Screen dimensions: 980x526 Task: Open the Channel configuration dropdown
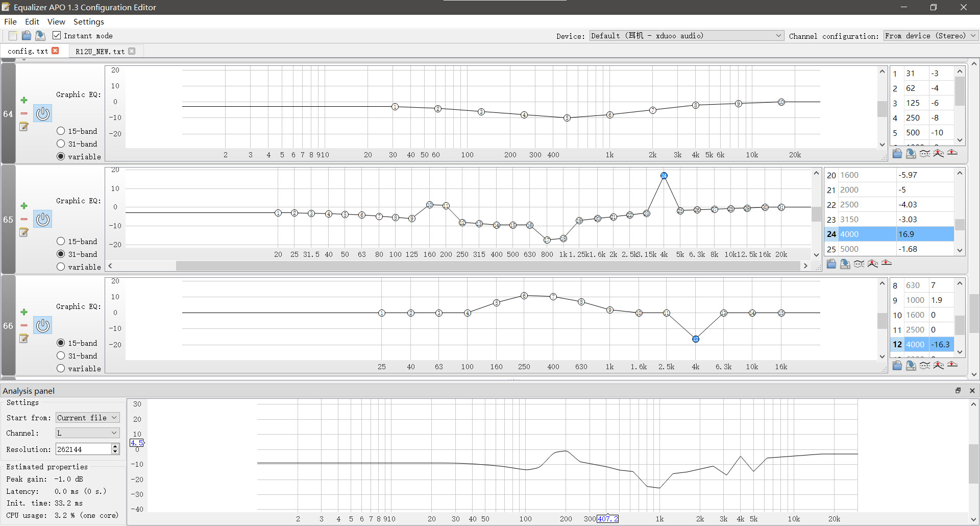tap(931, 36)
